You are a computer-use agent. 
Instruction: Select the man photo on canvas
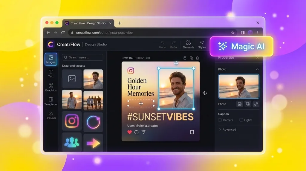point(176,88)
